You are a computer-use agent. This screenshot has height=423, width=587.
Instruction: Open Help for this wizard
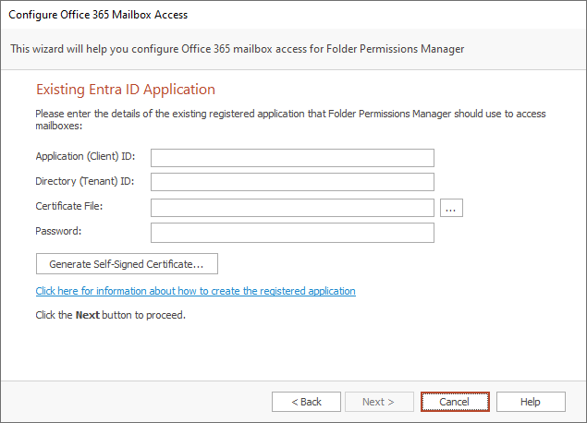coord(531,402)
